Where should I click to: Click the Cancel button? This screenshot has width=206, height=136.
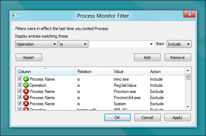148,118
